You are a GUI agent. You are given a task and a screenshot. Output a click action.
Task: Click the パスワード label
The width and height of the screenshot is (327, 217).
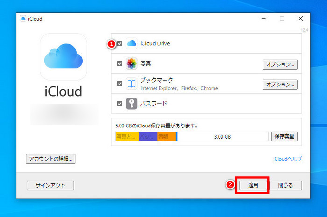pyautogui.click(x=154, y=103)
